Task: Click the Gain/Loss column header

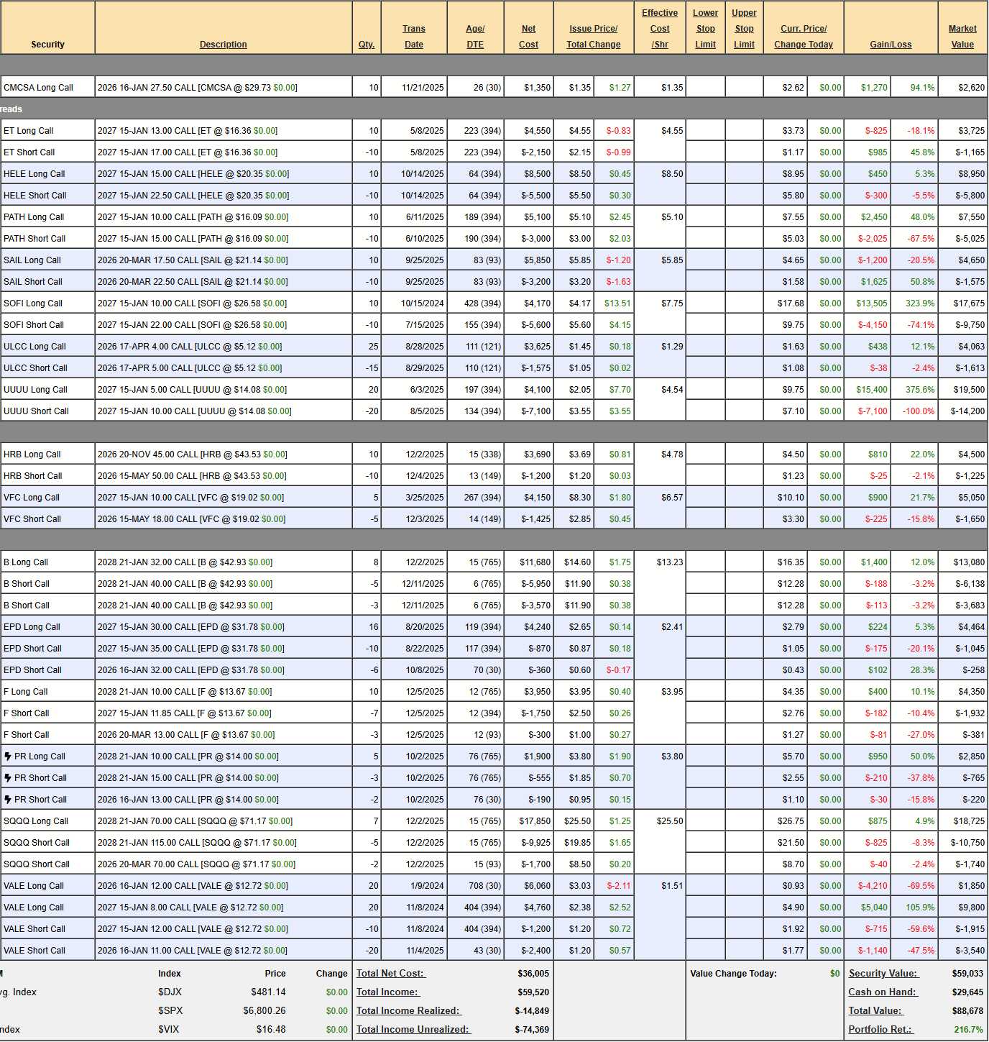Action: click(891, 45)
